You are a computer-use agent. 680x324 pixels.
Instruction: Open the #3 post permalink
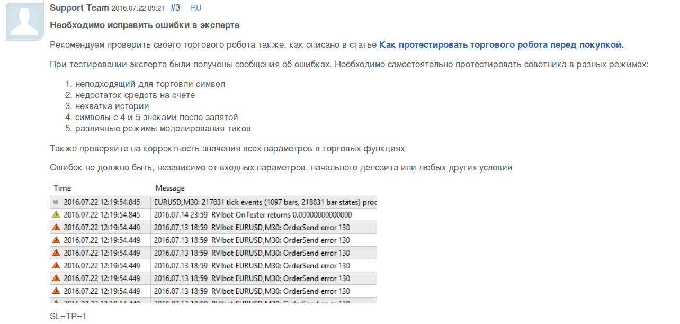(175, 8)
